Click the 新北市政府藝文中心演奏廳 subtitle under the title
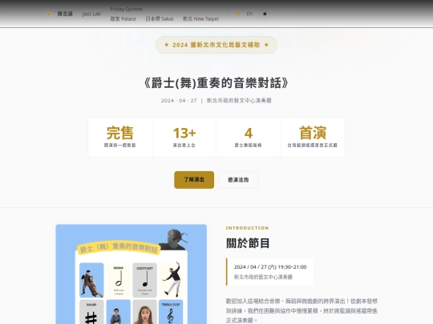This screenshot has height=324, width=433. 239,101
